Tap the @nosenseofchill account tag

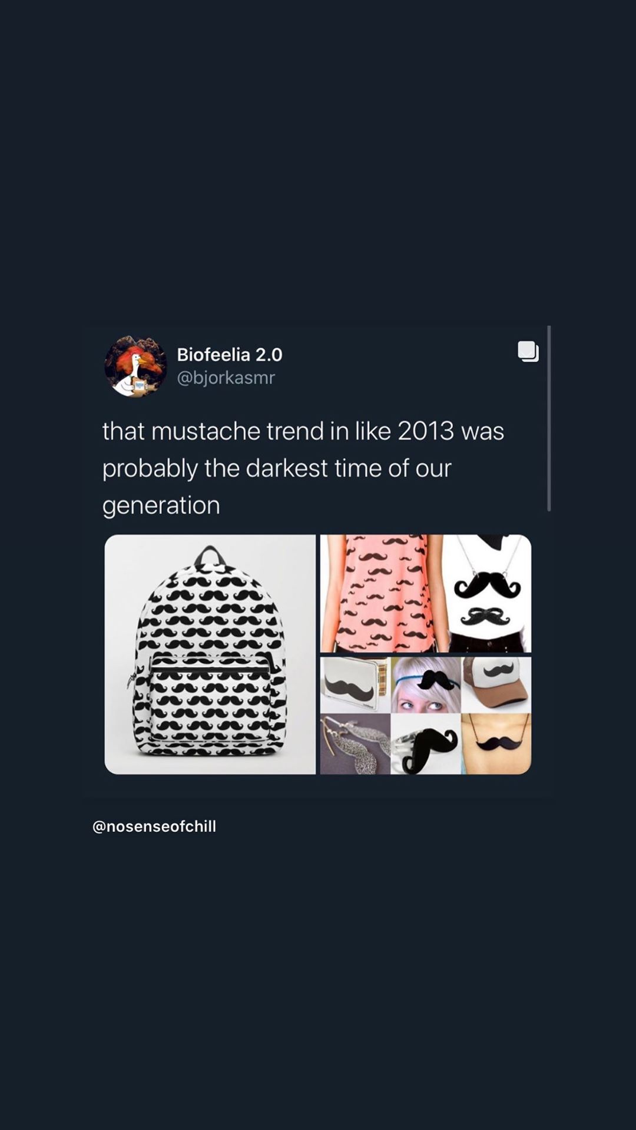pyautogui.click(x=154, y=826)
